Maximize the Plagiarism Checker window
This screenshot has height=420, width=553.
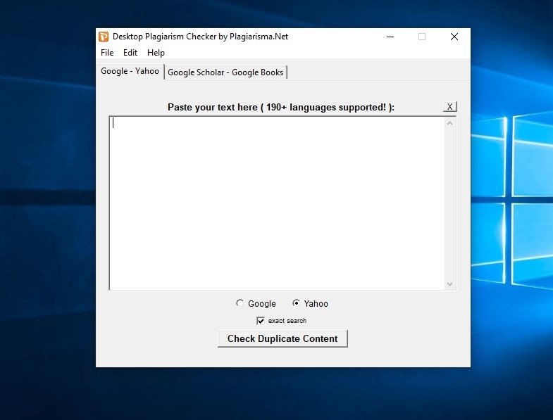422,37
